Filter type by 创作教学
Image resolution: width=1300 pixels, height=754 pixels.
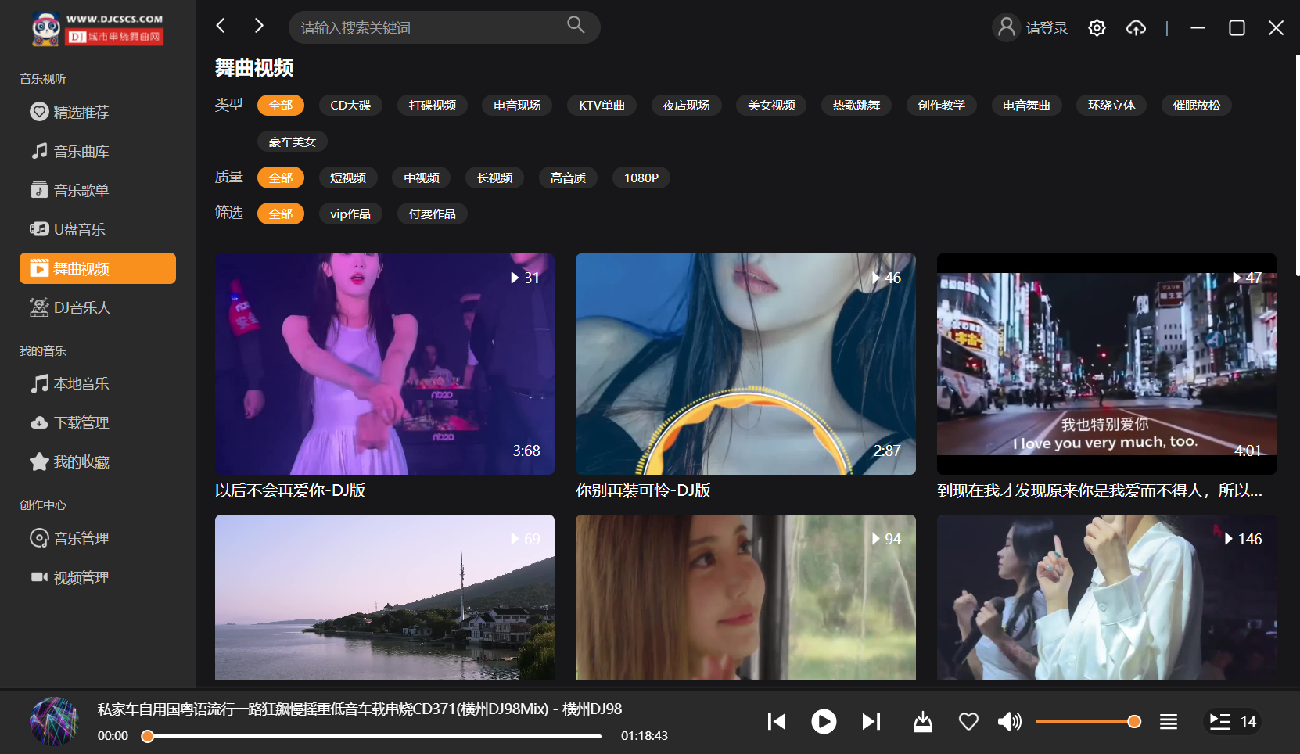tap(942, 105)
